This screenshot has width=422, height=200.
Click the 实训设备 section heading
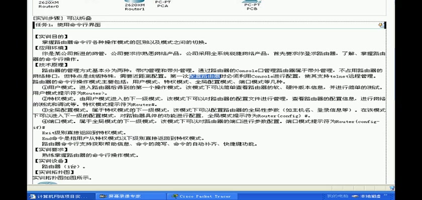[x=49, y=160]
